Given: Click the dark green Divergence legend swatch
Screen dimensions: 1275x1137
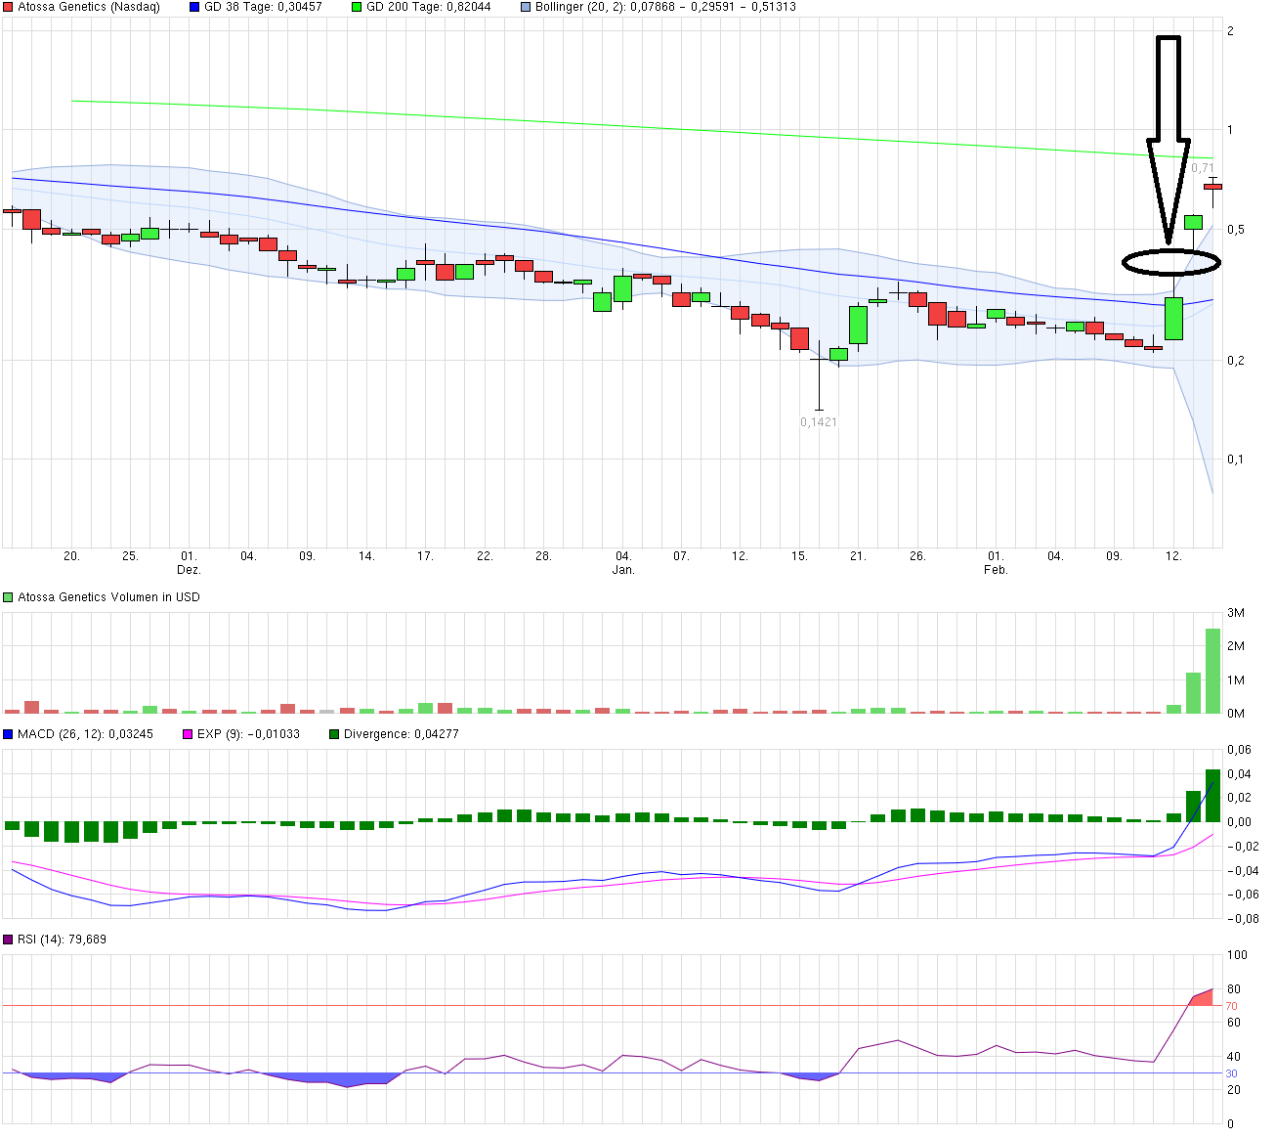Looking at the screenshot, I should [x=334, y=734].
